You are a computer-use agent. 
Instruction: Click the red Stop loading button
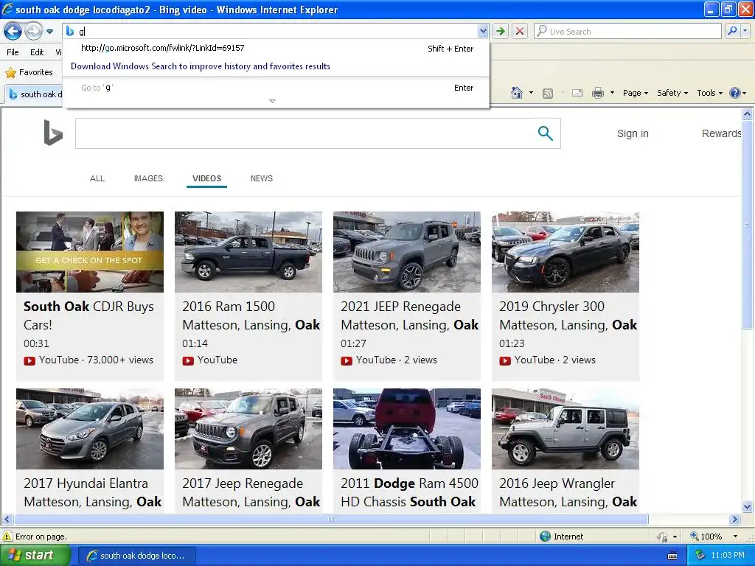(520, 31)
